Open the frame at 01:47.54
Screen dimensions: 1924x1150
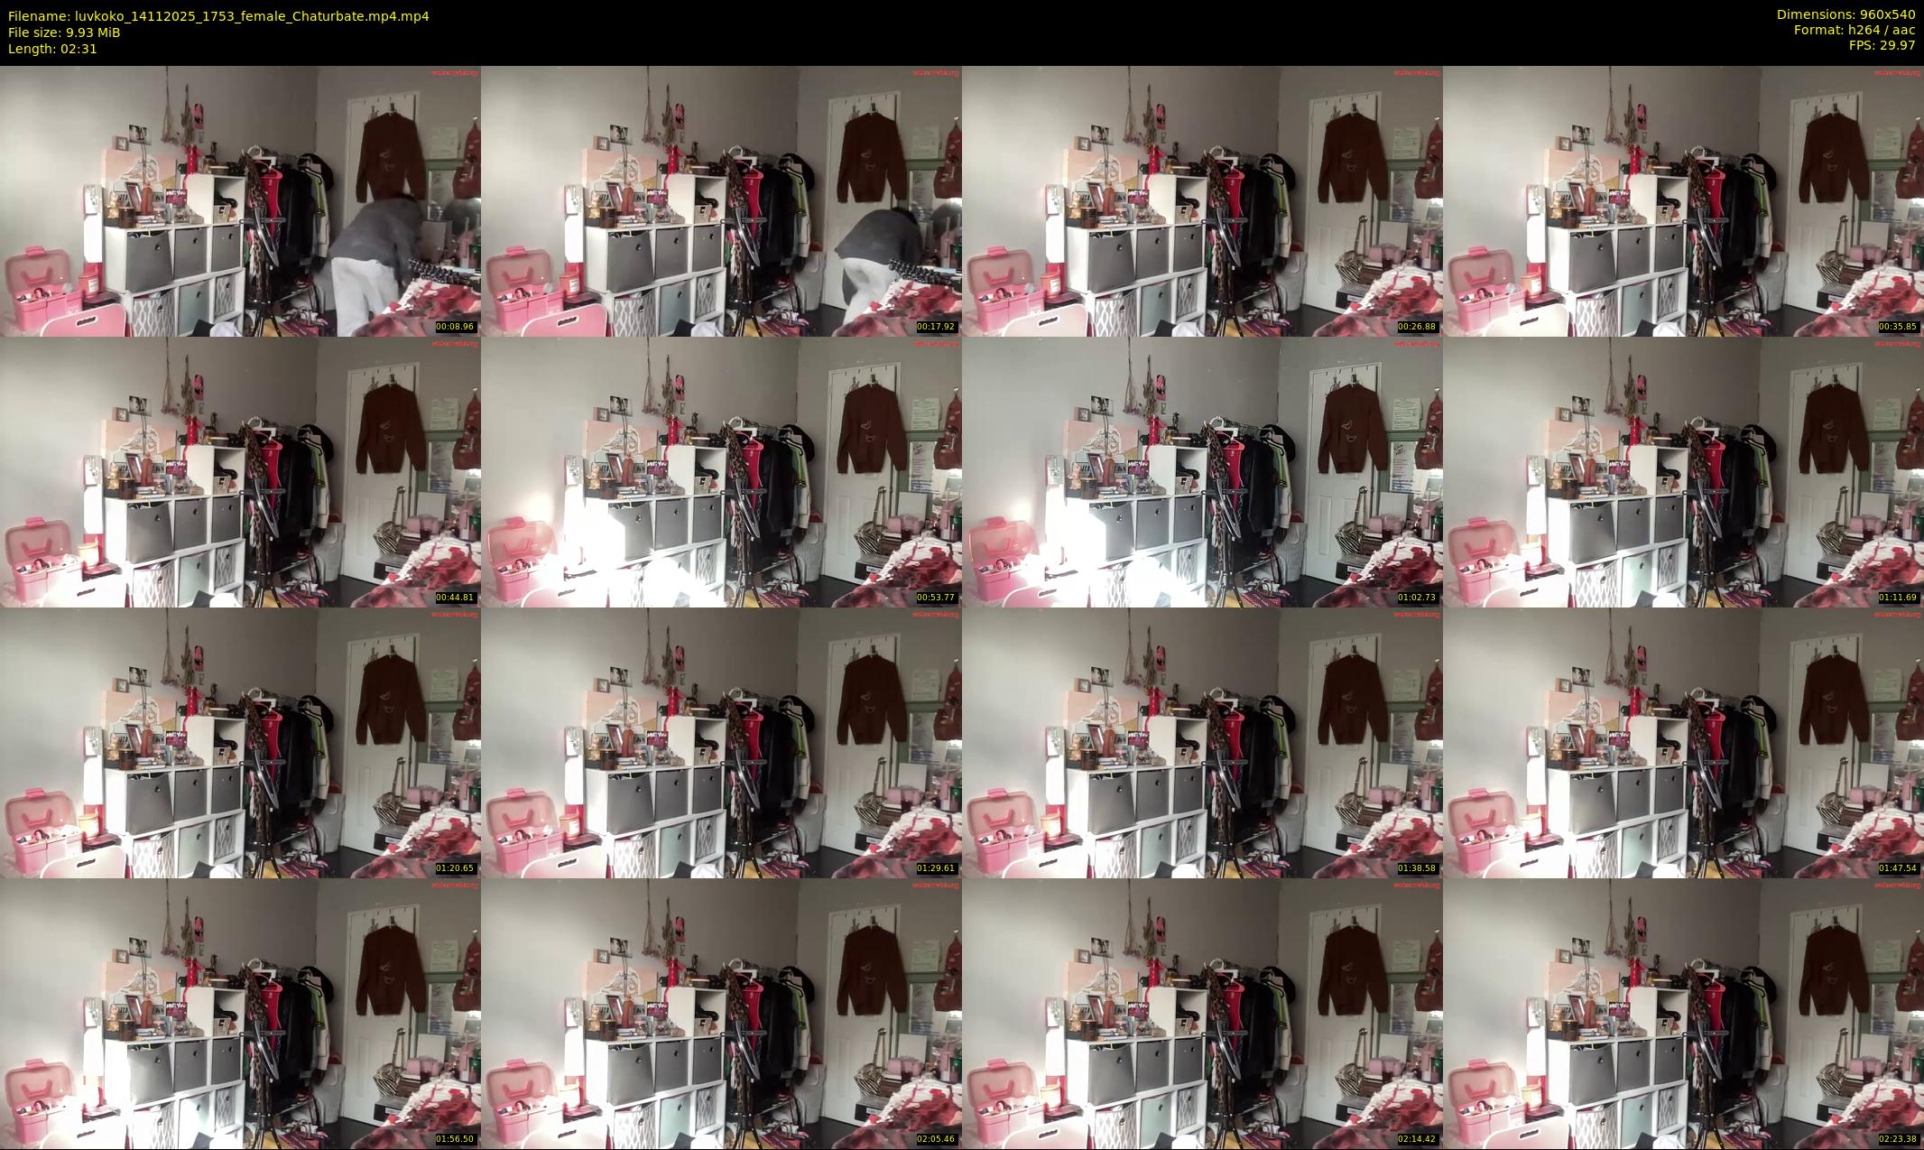click(1683, 742)
